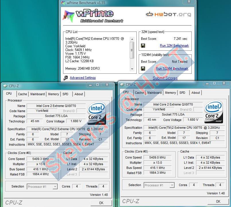This screenshot has height=207, width=231.
Task: Close the wPrime Benchmark window
Action: pos(189,2)
